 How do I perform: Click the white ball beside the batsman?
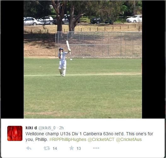click(x=71, y=60)
